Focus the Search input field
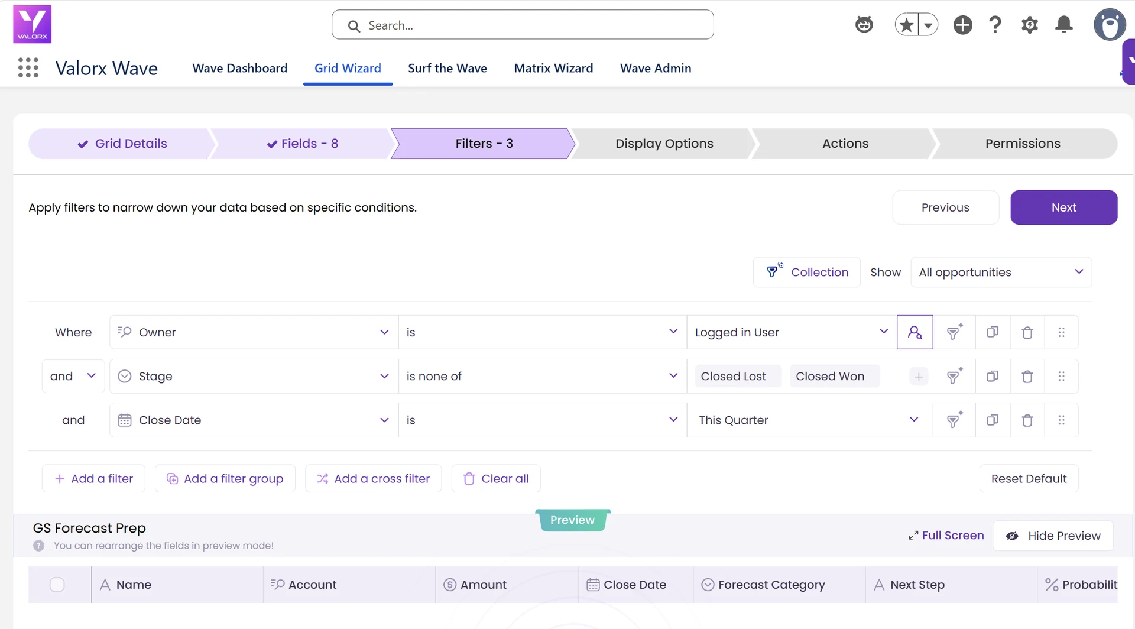The height and width of the screenshot is (629, 1135). (x=523, y=25)
